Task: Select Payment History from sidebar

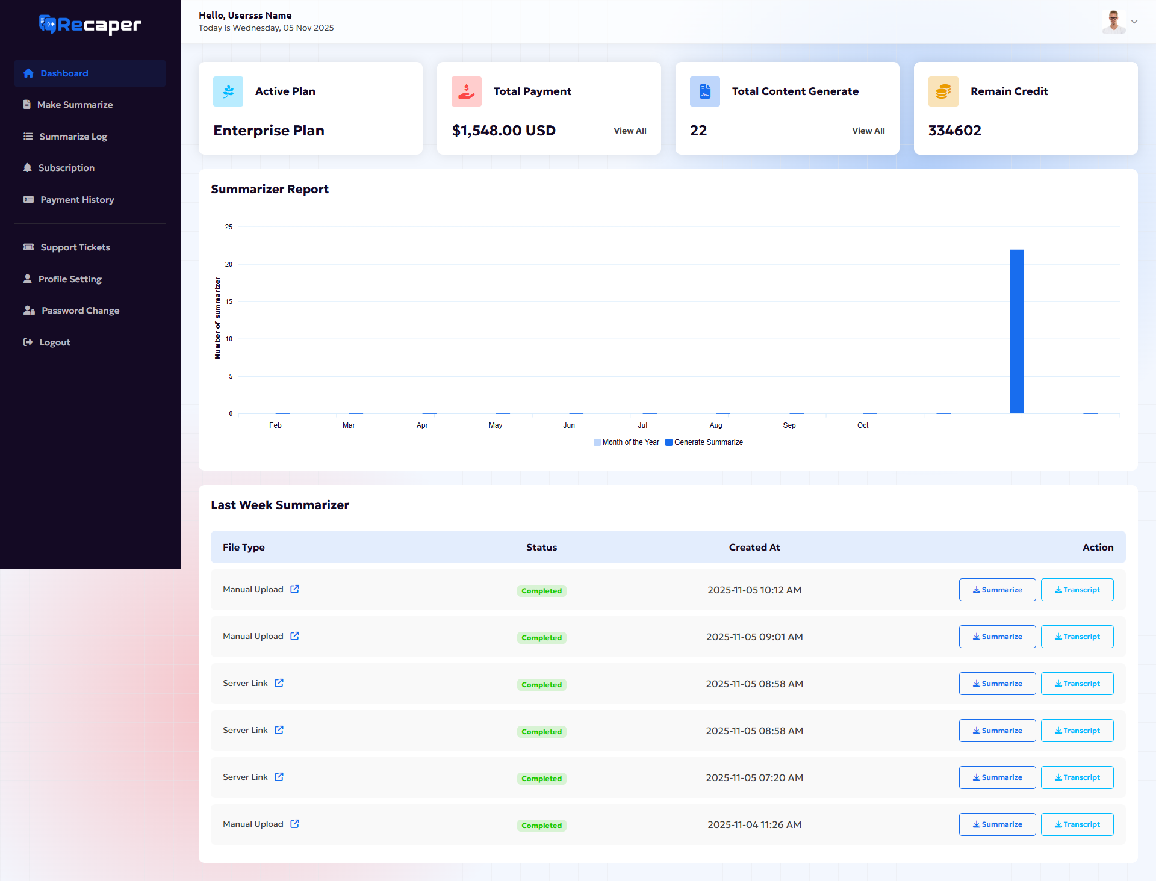Action: click(x=77, y=200)
